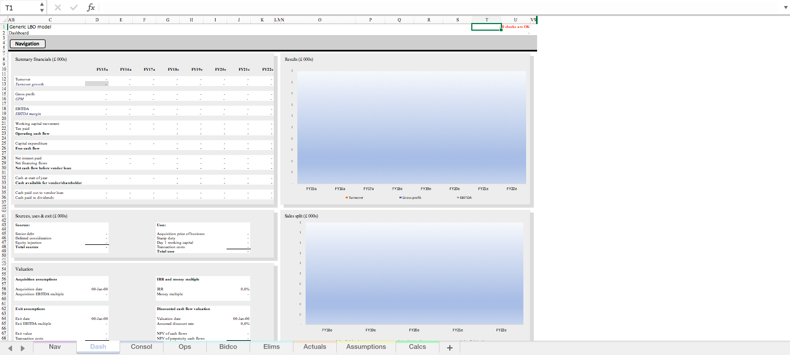
Task: Select the column T header
Action: coord(486,20)
